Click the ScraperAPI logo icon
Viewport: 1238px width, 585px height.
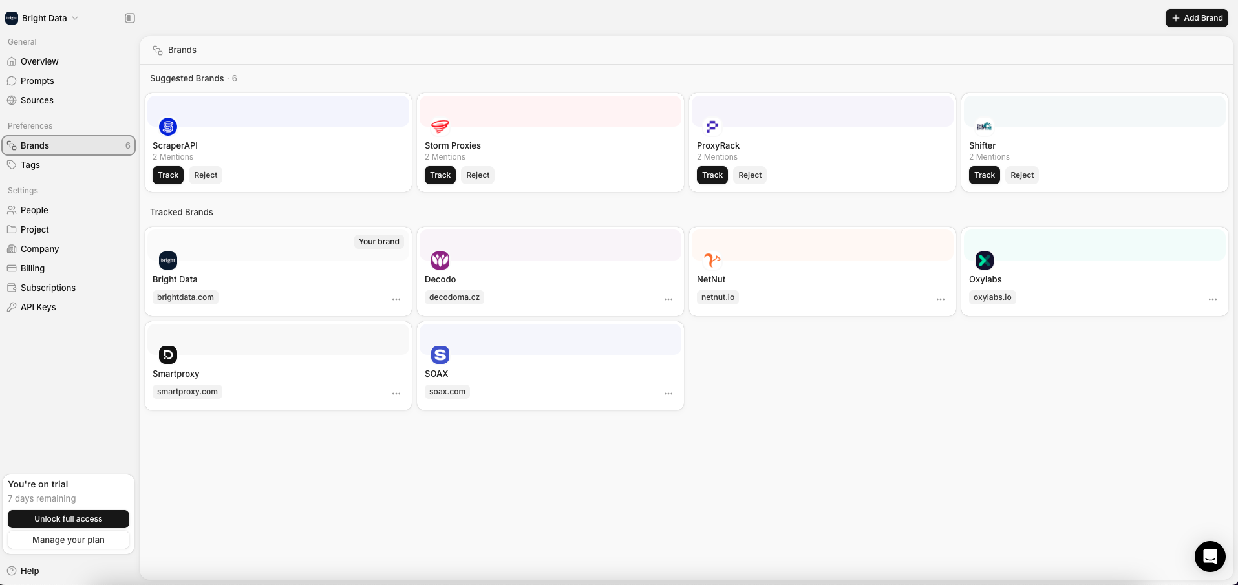coord(168,127)
